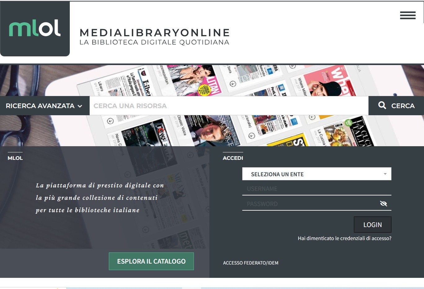Click into the PASSWORD field

click(x=310, y=204)
